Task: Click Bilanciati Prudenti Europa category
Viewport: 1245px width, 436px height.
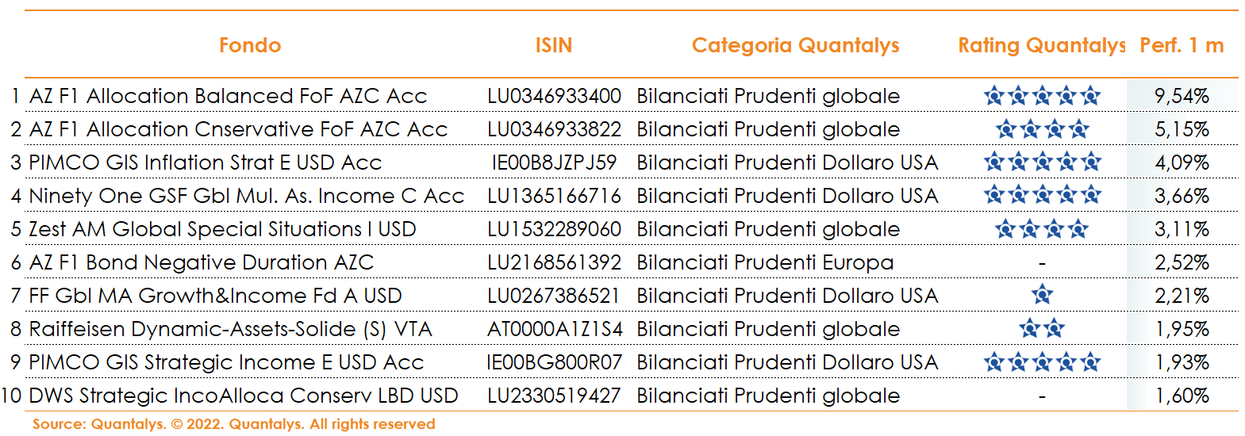Action: coord(765,262)
